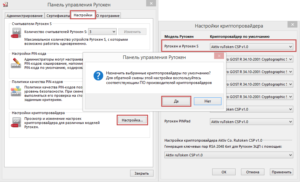Image resolution: width=300 pixels, height=182 pixels.
Task: Click the Рутокен PINPad label
Action: 177,121
